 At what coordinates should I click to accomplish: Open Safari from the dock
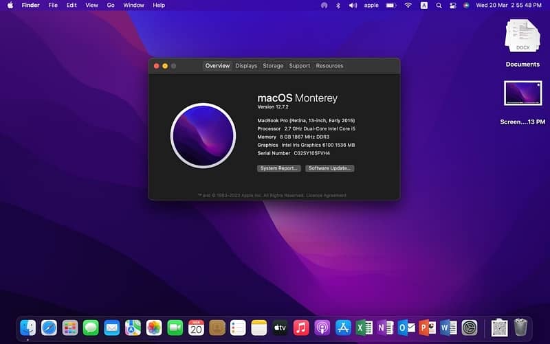click(49, 328)
